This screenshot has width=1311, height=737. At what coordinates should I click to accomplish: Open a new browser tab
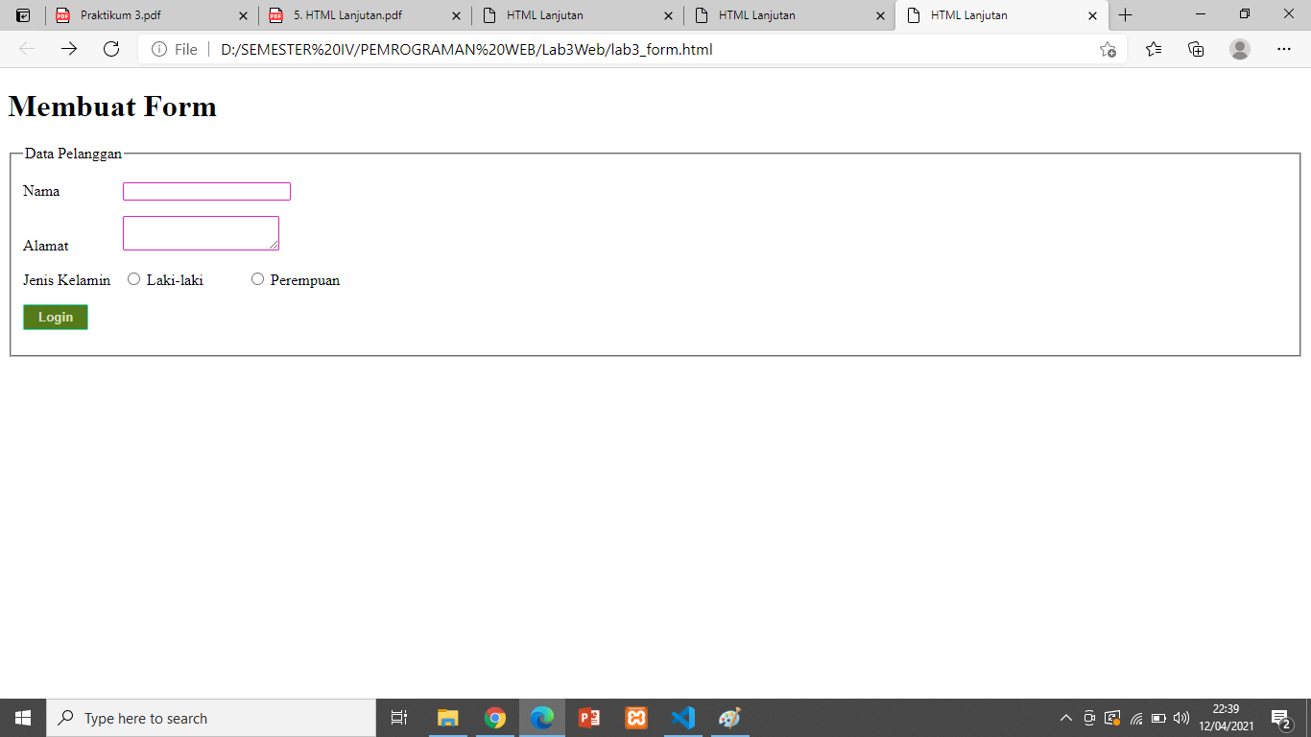pyautogui.click(x=1125, y=15)
